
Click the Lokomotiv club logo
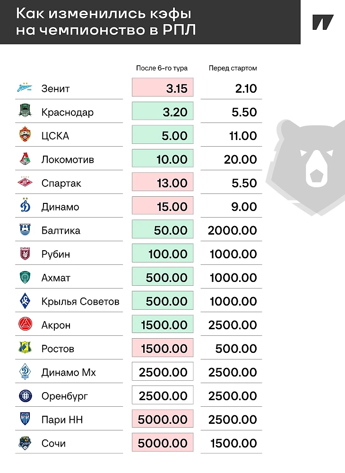pyautogui.click(x=25, y=159)
